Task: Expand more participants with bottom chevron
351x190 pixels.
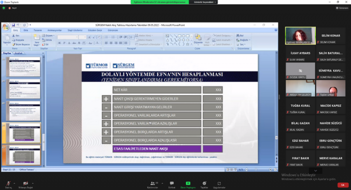Action: (x=315, y=170)
